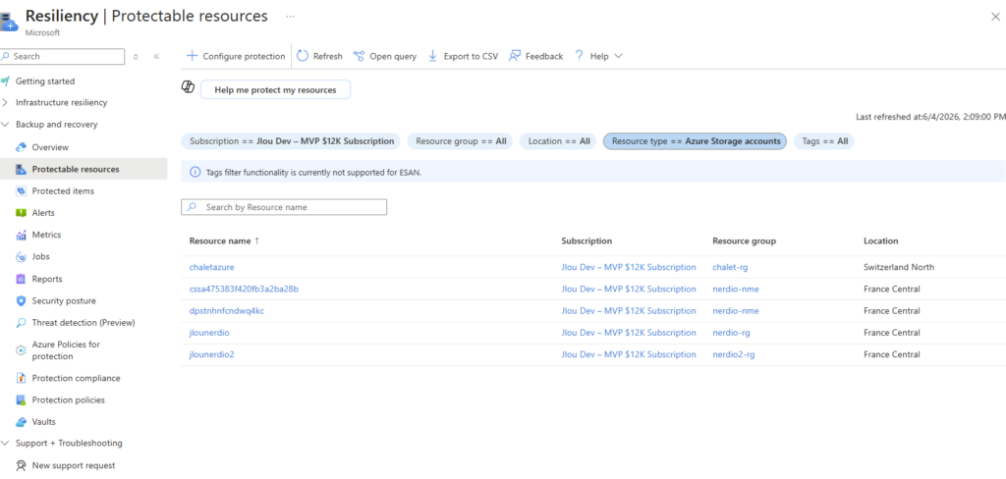Screen dimensions: 1006x479
Task: Open the chalet-rg resource group link
Action: (731, 267)
